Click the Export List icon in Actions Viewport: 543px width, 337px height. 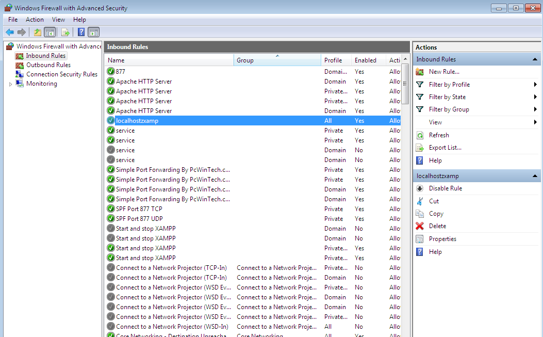(x=420, y=148)
